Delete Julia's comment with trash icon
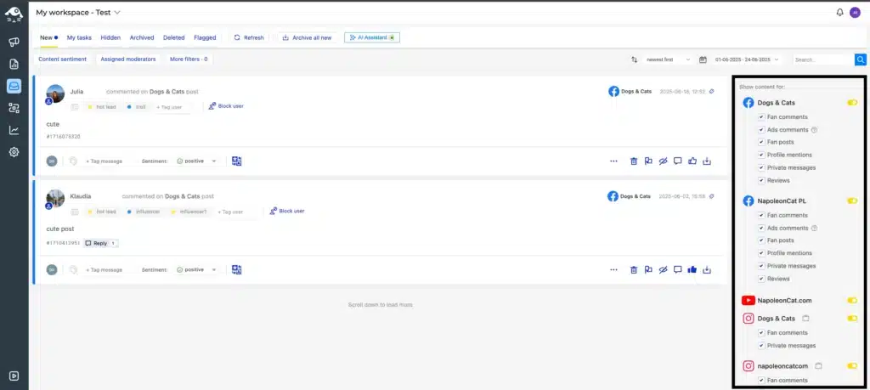 coord(633,161)
